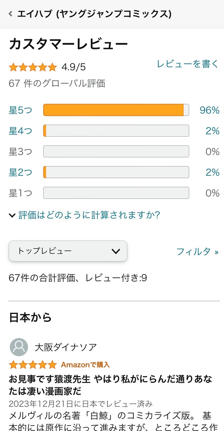The height and width of the screenshot is (431, 224).
Task: Select the 星2つ rating filter
Action: pyautogui.click(x=20, y=172)
